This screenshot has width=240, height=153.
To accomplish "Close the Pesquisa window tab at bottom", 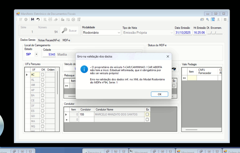I will 124,151.
